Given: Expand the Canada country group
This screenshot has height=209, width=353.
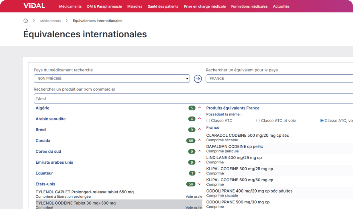Looking at the screenshot, I should pos(43,141).
